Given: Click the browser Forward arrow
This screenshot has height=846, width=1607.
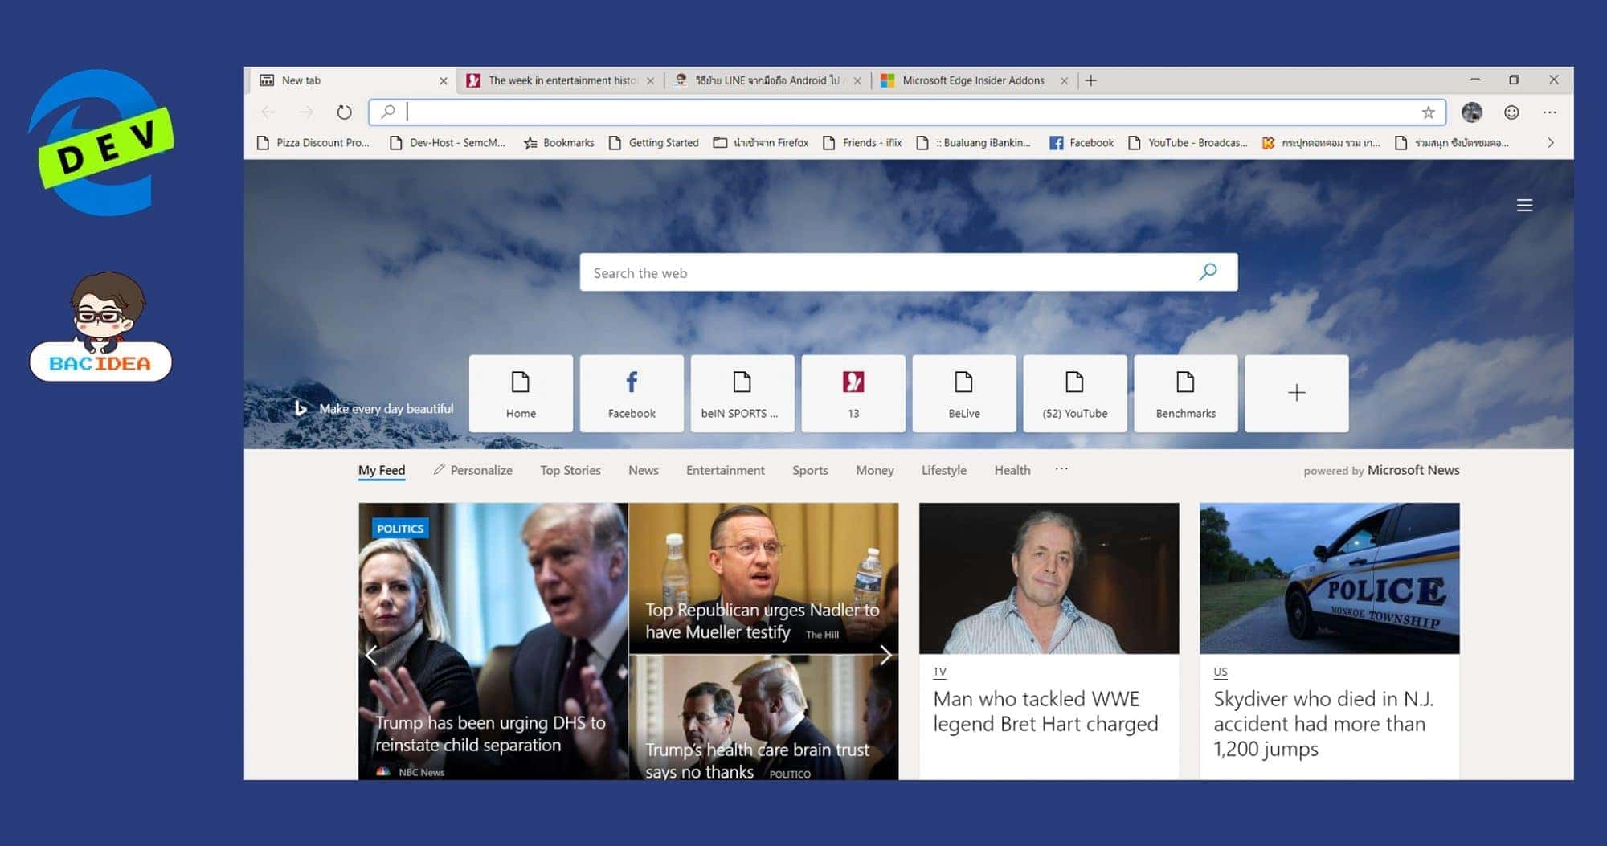Looking at the screenshot, I should point(306,112).
